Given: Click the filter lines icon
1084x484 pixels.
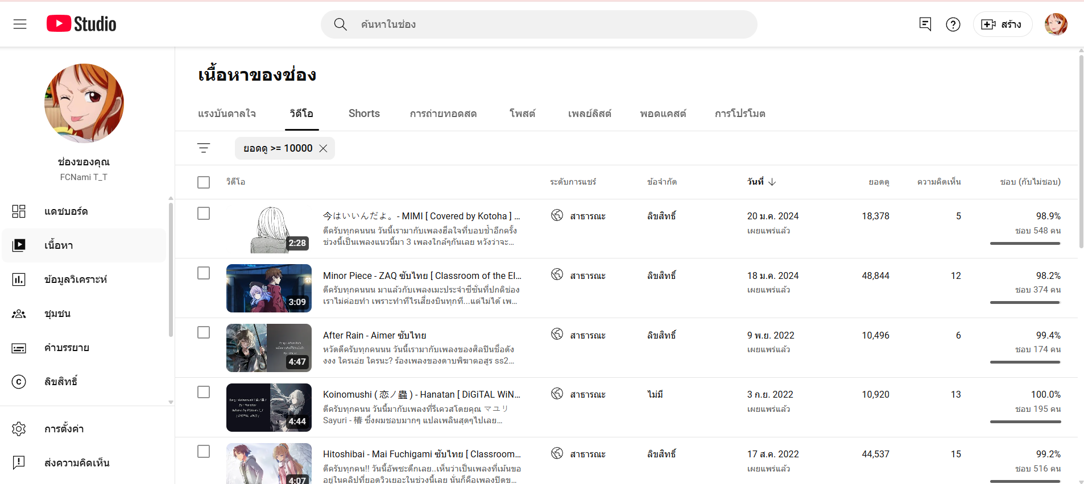Looking at the screenshot, I should click(204, 148).
